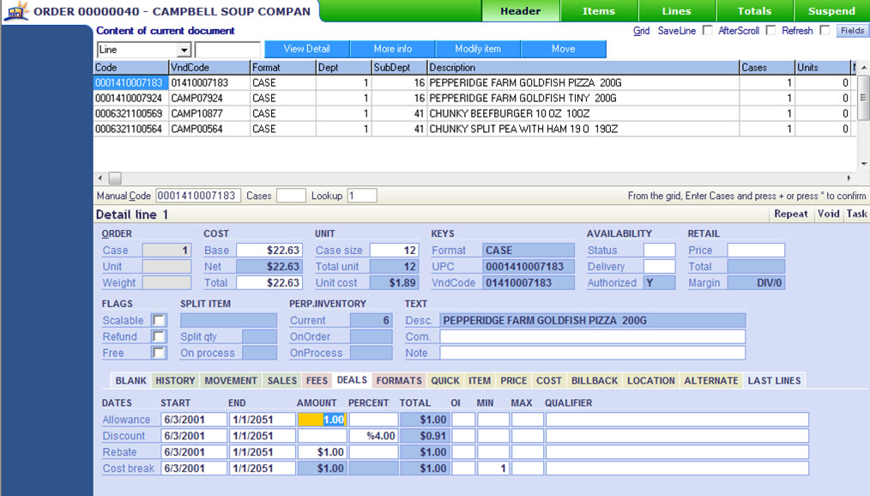Click the VndCode column header

[x=209, y=68]
